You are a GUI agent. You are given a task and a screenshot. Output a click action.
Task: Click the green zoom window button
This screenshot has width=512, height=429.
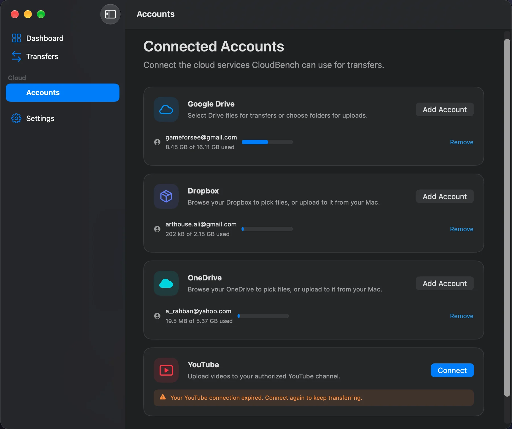[x=41, y=14]
